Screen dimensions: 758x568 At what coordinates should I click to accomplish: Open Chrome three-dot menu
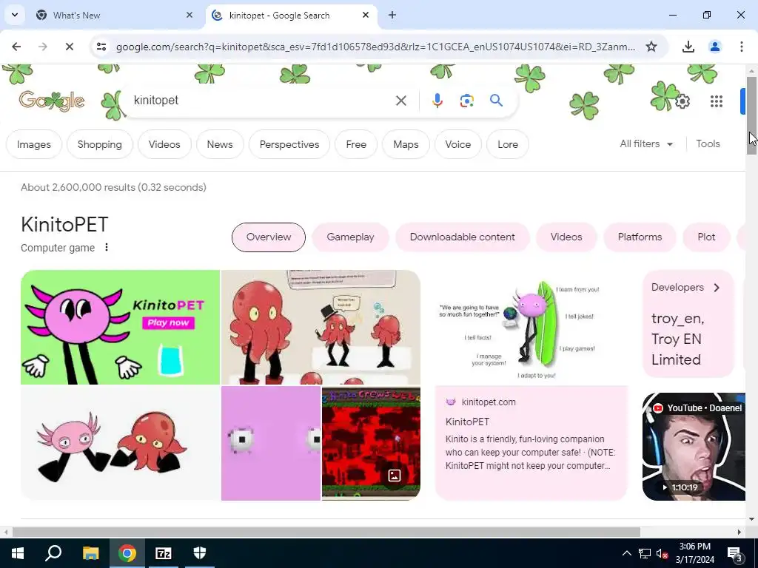[x=741, y=47]
